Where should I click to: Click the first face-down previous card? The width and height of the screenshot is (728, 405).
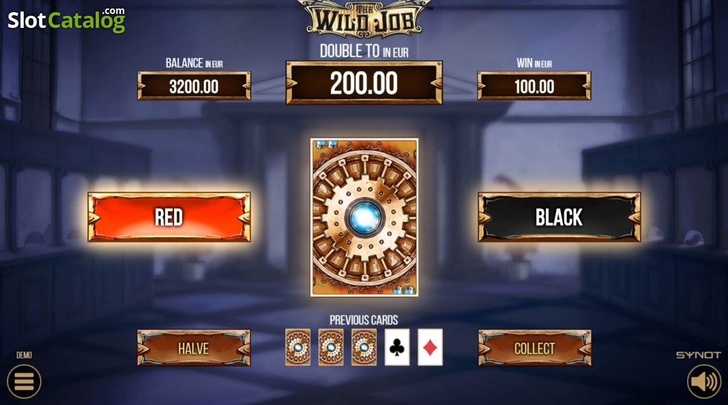(x=298, y=347)
